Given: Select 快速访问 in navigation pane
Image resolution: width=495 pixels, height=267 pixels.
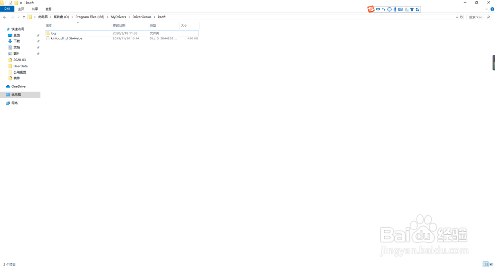Looking at the screenshot, I should click(18, 29).
